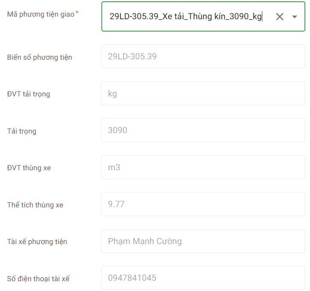Click the empty space between X and dropdown arrow
The width and height of the screenshot is (310, 291).
tap(287, 17)
